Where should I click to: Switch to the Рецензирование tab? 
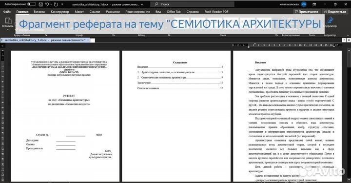(x=137, y=12)
